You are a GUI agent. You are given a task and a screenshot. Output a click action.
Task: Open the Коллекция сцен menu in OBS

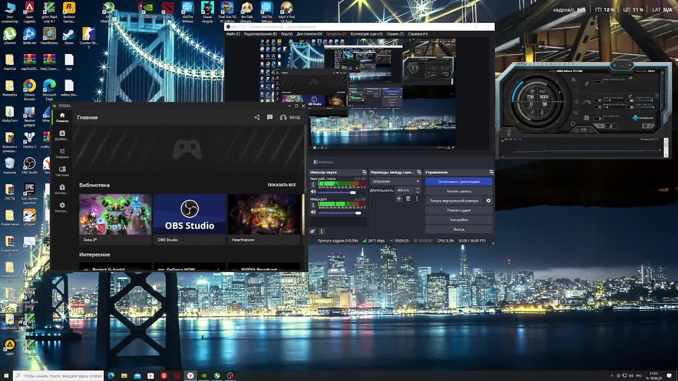[x=367, y=34]
